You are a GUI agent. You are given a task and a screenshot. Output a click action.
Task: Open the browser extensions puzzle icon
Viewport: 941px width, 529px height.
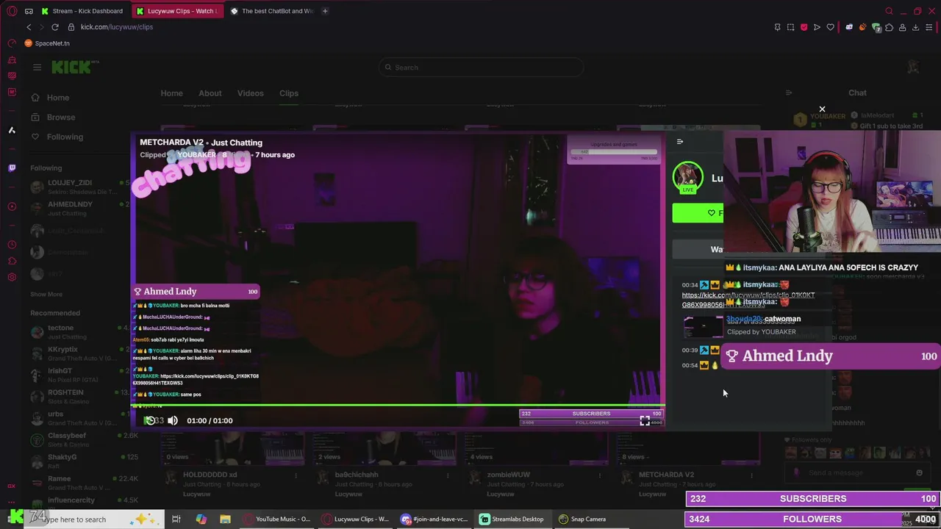click(x=890, y=27)
